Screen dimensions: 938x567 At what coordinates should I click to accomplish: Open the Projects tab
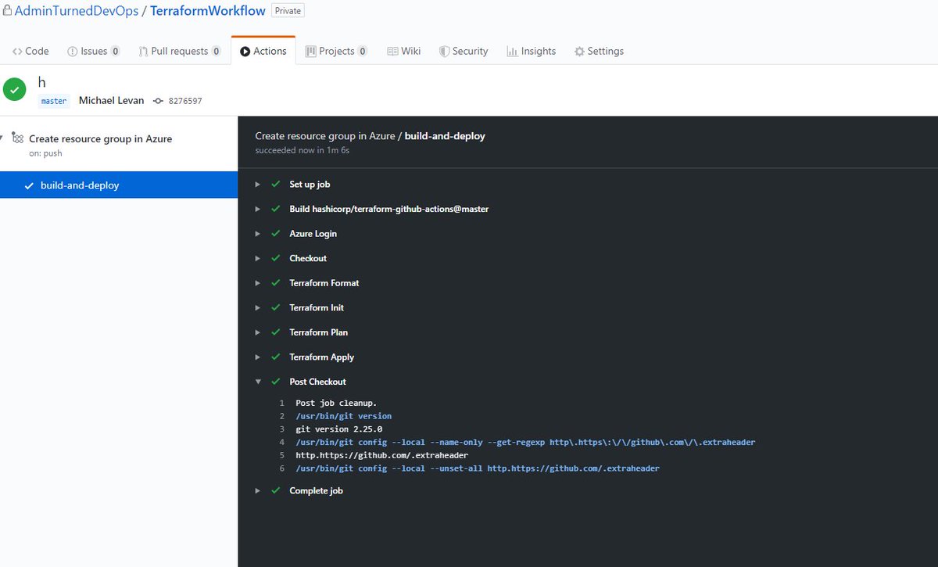(x=336, y=51)
